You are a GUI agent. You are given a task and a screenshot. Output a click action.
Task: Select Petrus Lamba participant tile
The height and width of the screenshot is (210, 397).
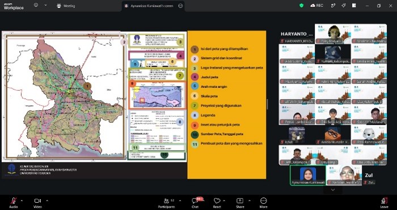click(297, 115)
